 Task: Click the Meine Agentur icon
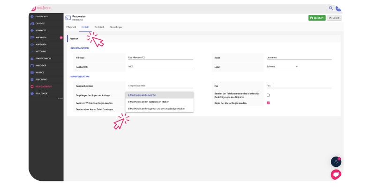(x=32, y=86)
